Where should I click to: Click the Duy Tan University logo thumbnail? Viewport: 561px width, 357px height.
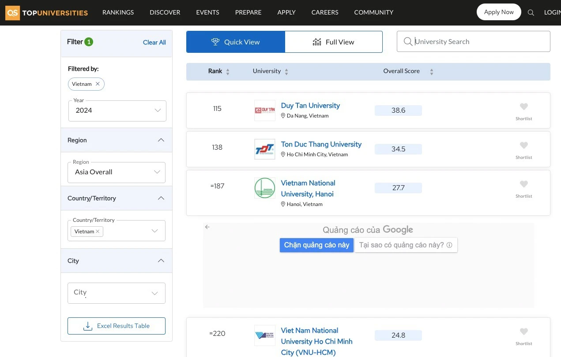[265, 110]
